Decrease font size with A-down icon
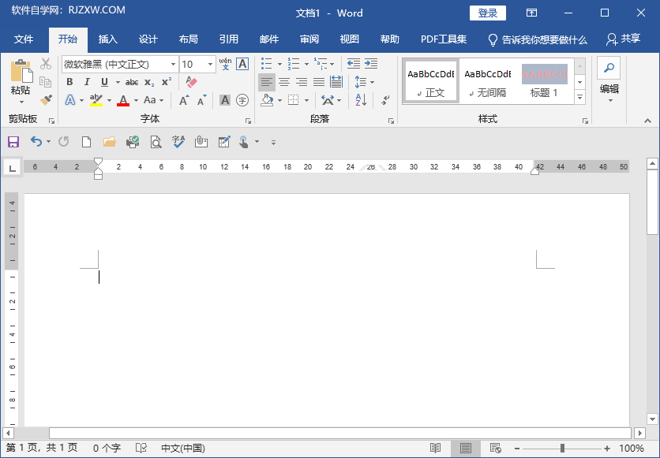 (202, 100)
